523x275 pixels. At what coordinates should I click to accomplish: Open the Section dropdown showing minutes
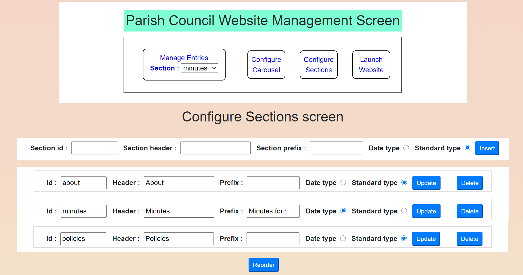click(x=199, y=68)
